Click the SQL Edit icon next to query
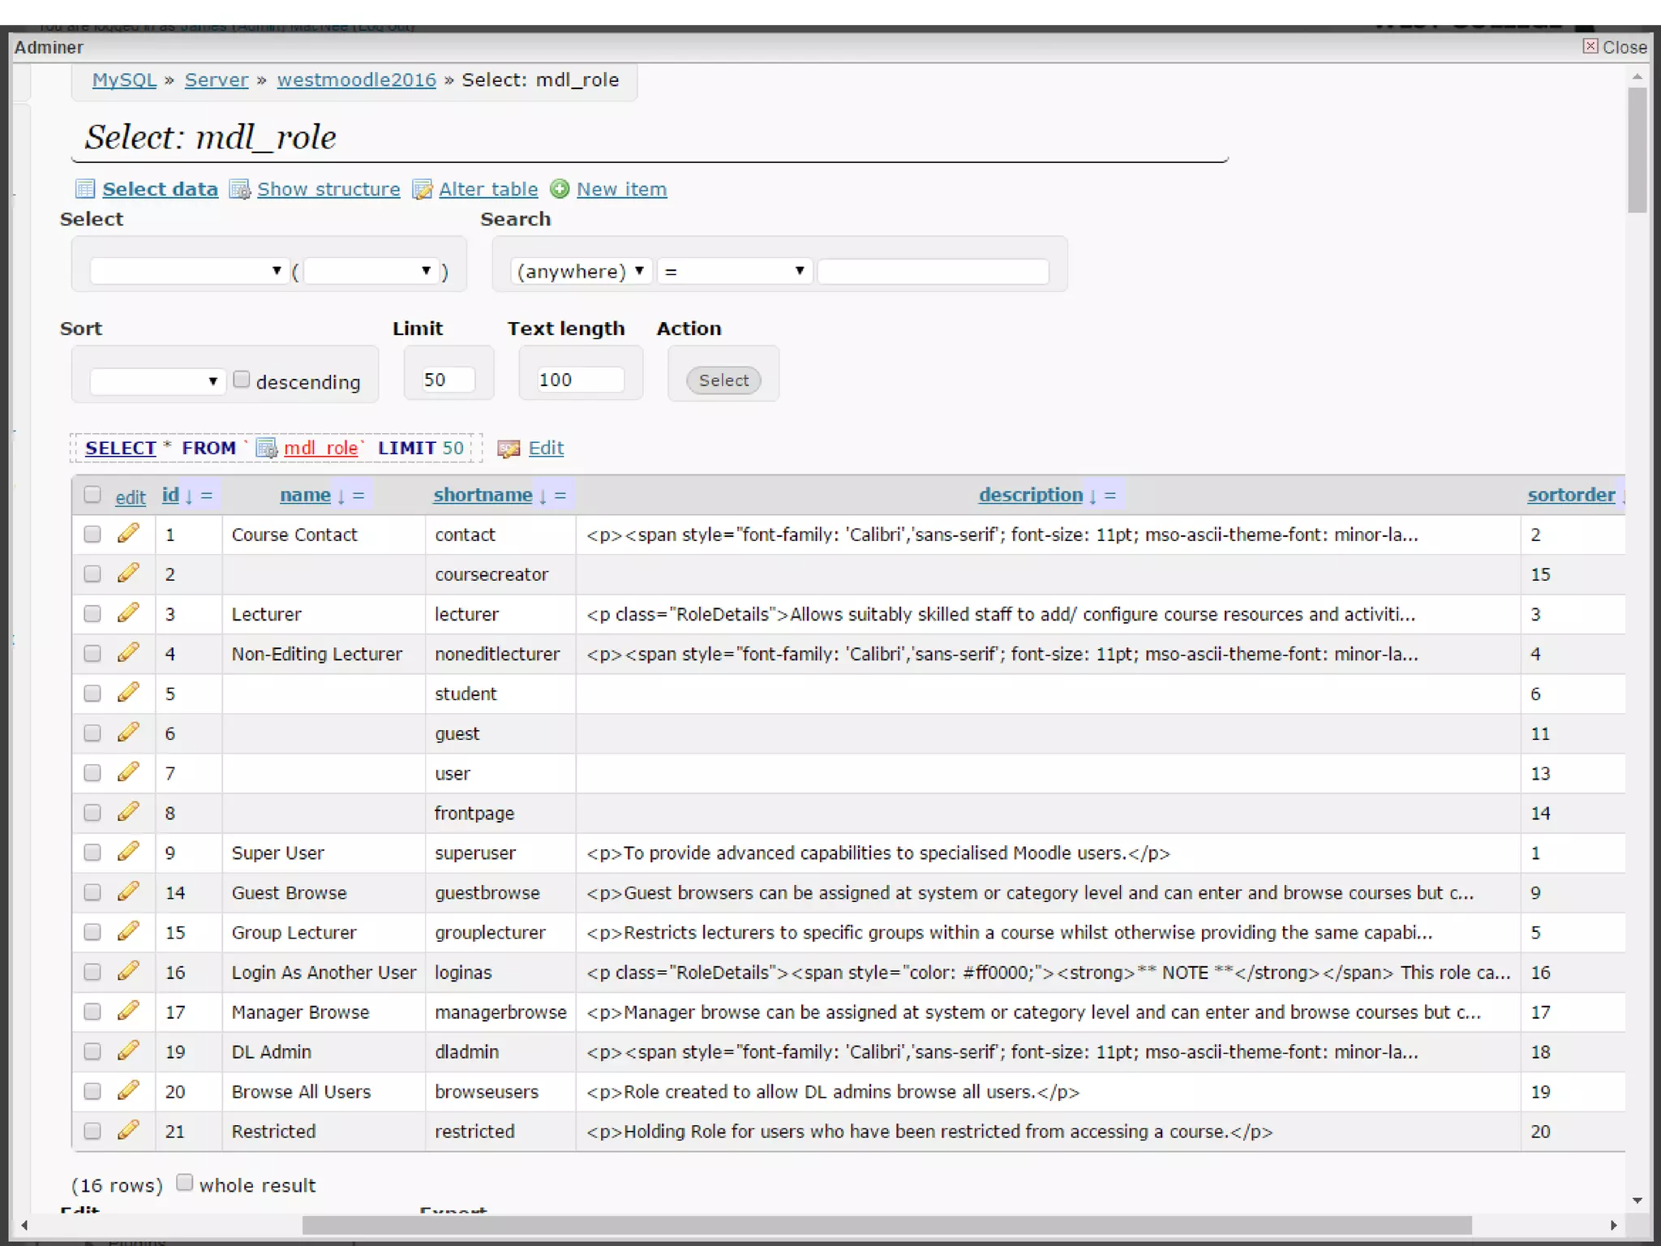Screen dimensions: 1661x1246 tap(509, 449)
